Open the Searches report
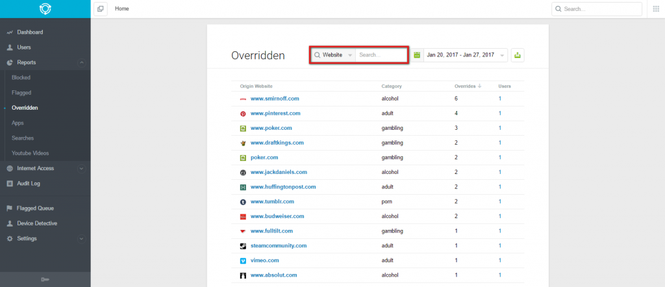The image size is (665, 287). [23, 138]
